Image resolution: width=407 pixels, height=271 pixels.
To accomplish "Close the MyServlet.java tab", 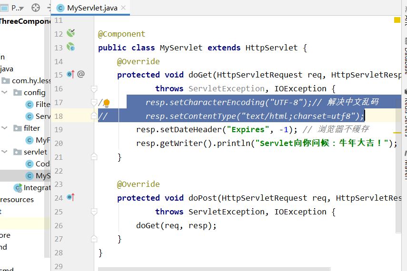I will coord(124,8).
